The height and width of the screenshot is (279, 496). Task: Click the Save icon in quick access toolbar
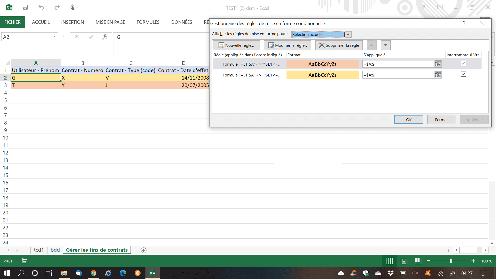(x=25, y=7)
